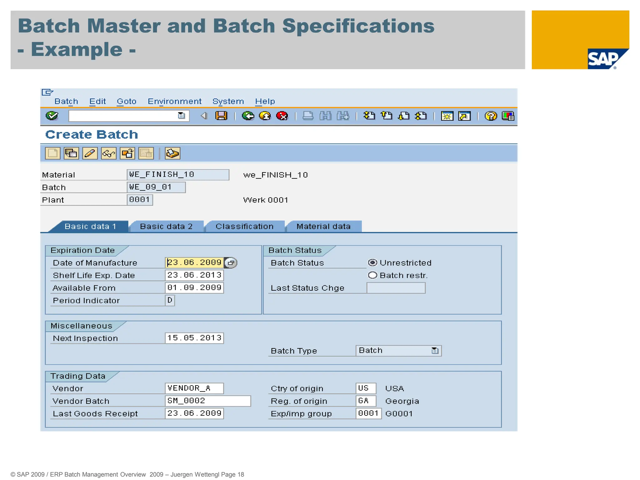Select Unrestricted batch status radio
Image resolution: width=640 pixels, height=480 pixels.
[x=372, y=262]
